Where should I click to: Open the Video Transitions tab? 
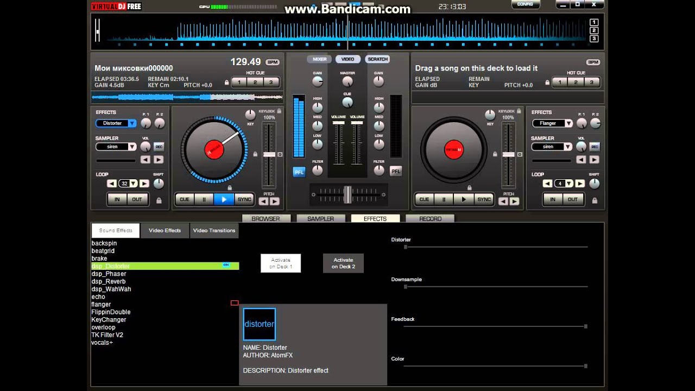pos(214,230)
